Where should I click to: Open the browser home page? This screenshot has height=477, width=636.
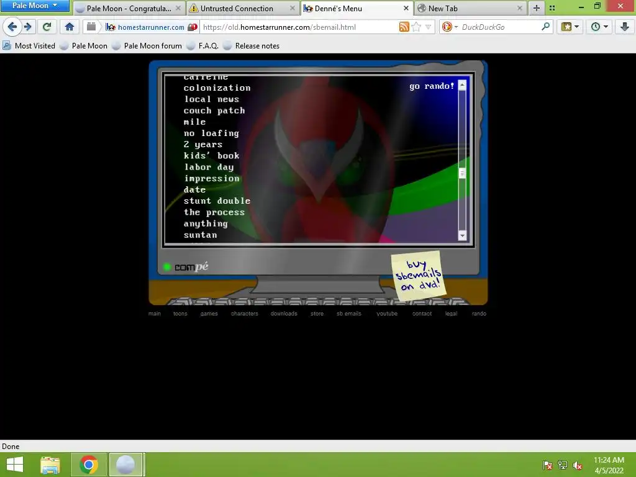tap(70, 27)
